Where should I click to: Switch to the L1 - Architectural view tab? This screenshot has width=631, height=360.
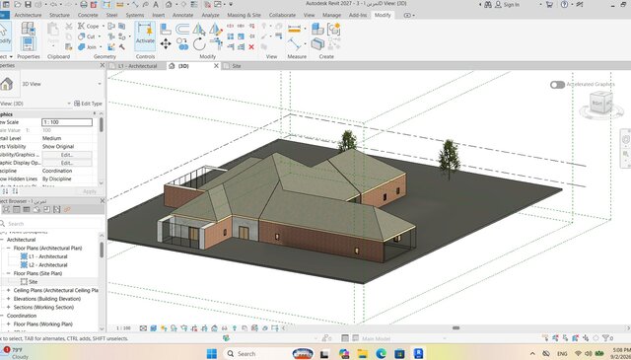137,66
